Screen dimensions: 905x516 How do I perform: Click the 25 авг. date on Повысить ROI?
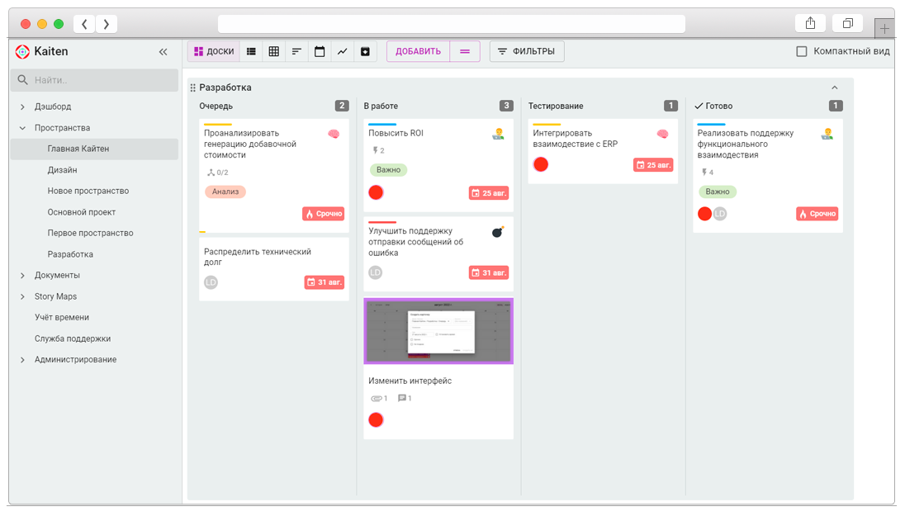click(x=489, y=193)
